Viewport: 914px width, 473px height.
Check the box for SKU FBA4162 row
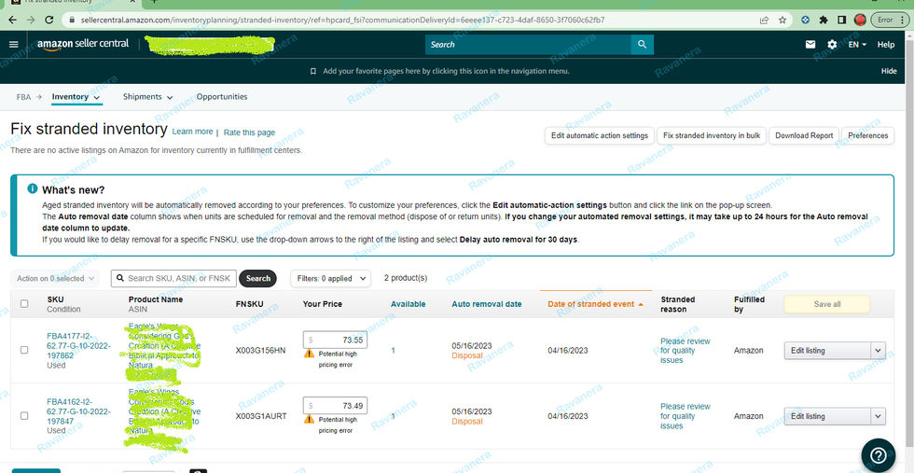coord(24,416)
